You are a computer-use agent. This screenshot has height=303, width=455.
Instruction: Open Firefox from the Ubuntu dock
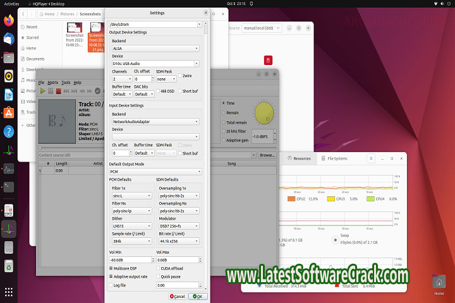pyautogui.click(x=9, y=21)
